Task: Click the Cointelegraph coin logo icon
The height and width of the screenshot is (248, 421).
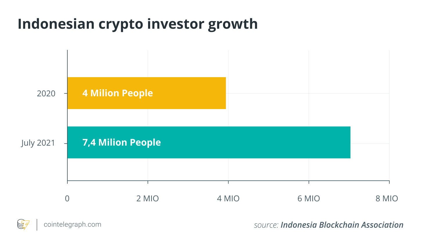Action: pyautogui.click(x=23, y=225)
